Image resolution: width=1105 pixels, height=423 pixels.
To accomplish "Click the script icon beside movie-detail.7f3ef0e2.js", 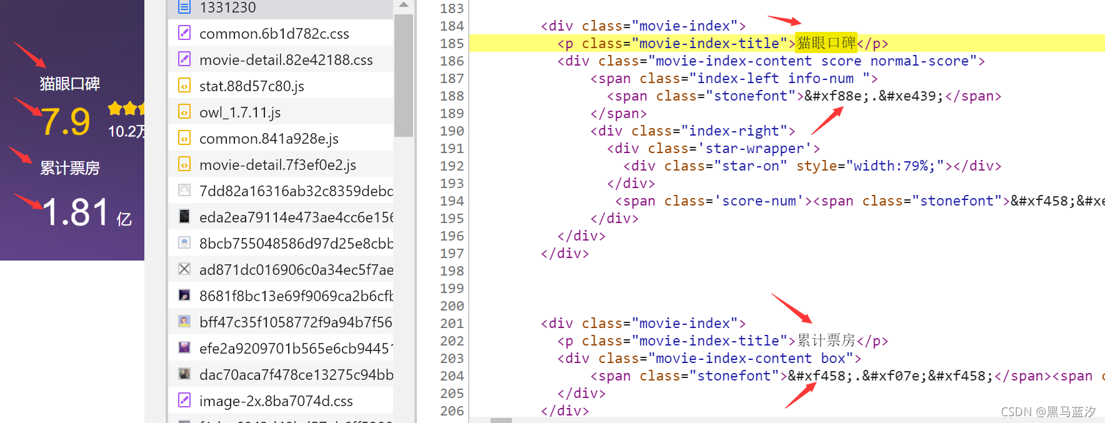I will [x=184, y=164].
